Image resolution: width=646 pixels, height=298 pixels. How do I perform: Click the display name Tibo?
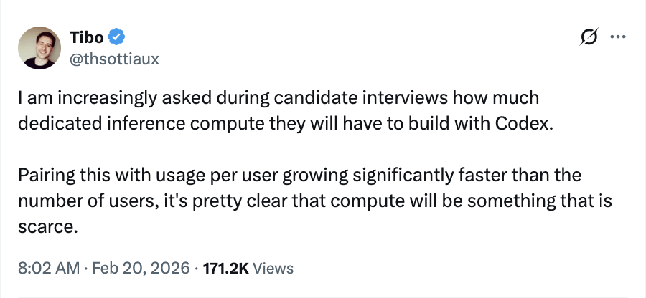[x=88, y=37]
